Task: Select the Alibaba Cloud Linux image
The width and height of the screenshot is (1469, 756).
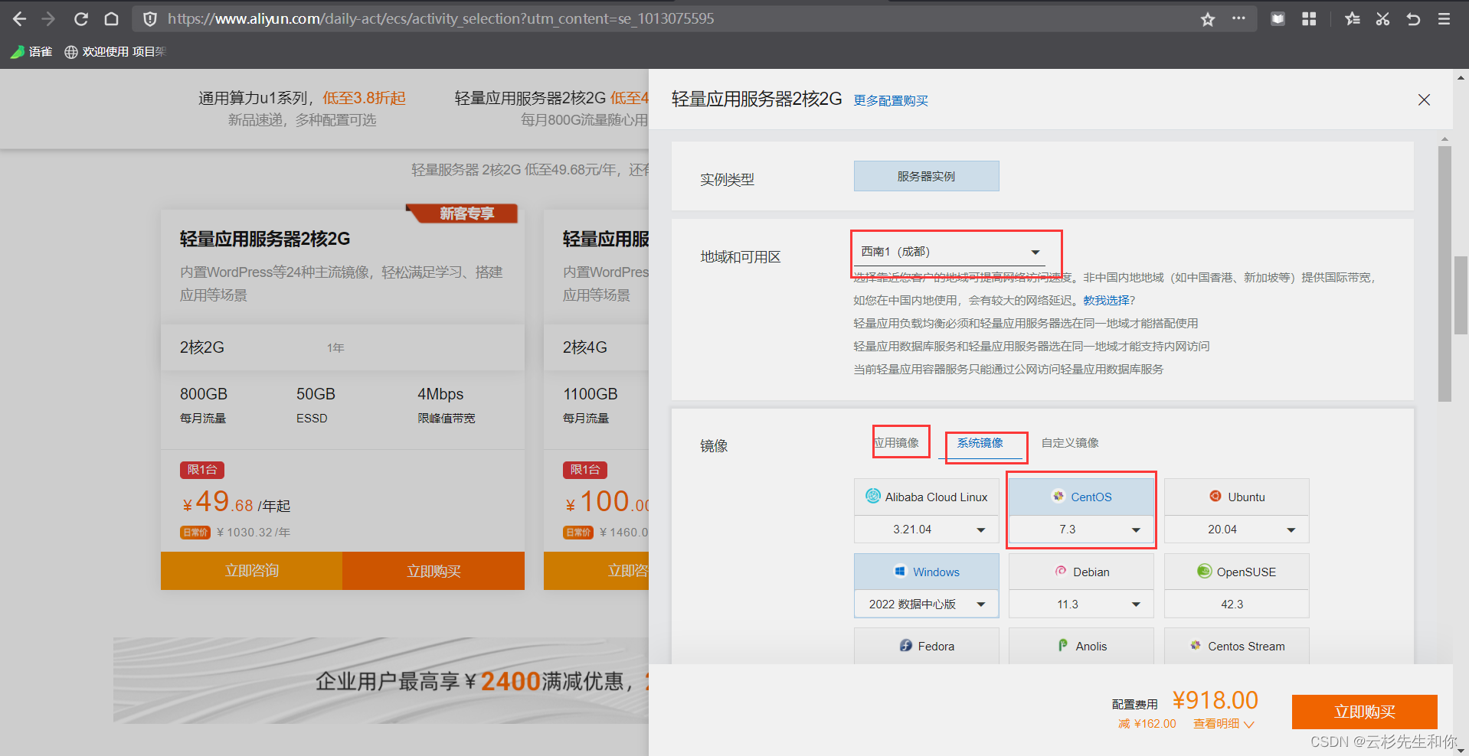Action: pyautogui.click(x=927, y=497)
